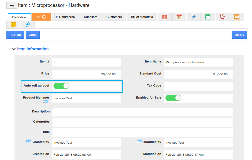Image resolution: width=252 pixels, height=160 pixels.
Task: Click the back arrow button
Action: point(12,6)
